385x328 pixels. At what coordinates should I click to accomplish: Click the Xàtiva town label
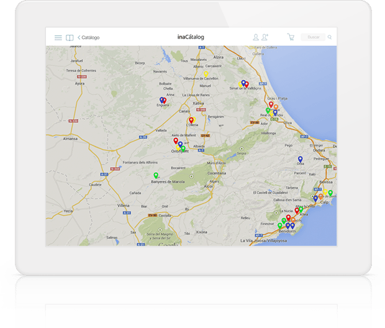point(198,103)
